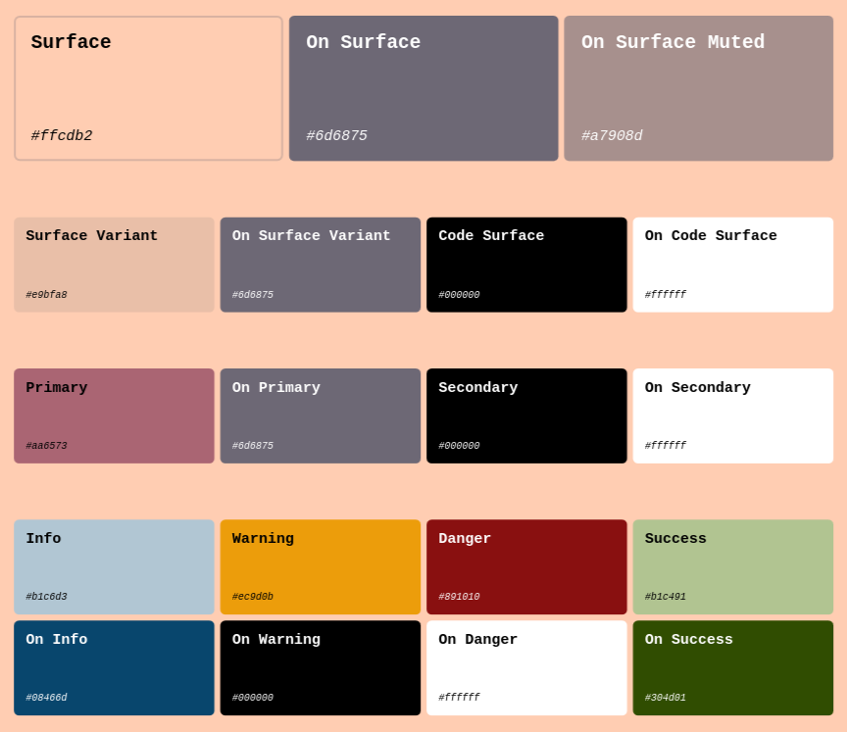Click the On Code Surface card

pos(733,265)
